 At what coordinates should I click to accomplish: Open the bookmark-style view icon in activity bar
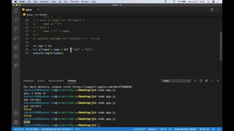point(16,56)
